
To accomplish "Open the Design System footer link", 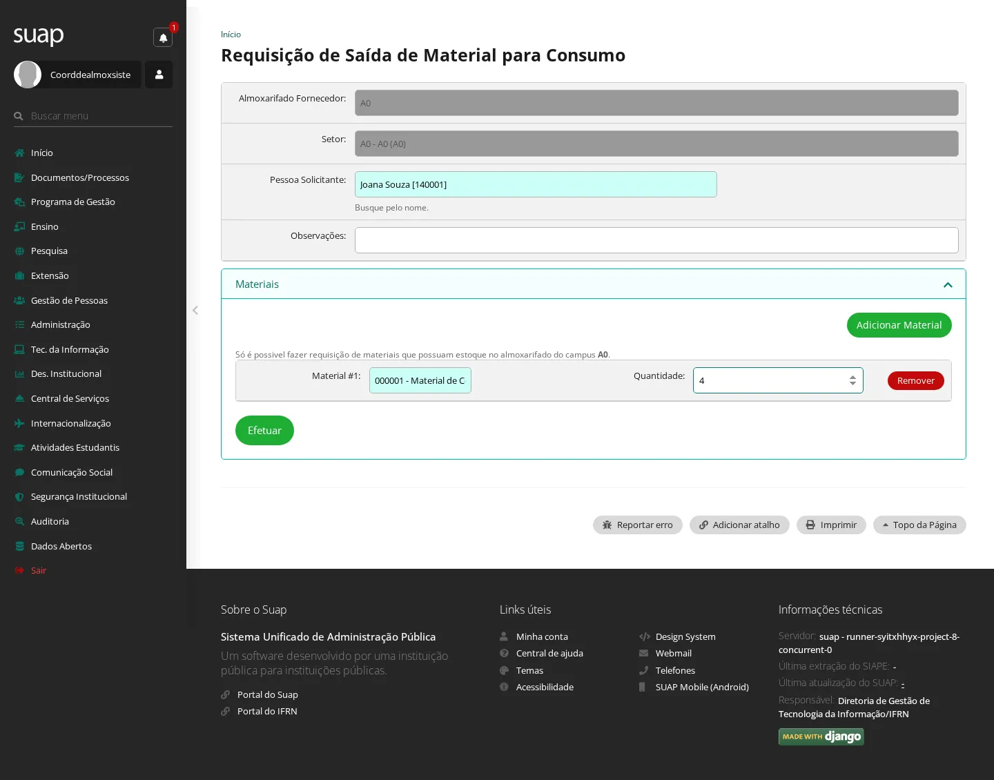I will click(685, 636).
